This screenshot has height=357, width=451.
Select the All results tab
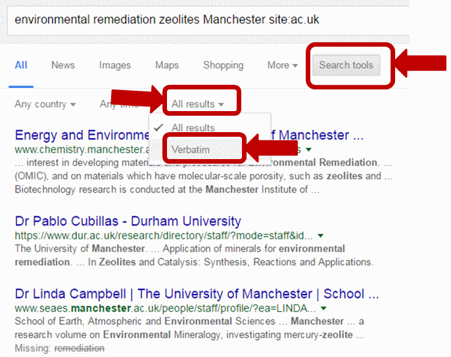click(x=21, y=65)
